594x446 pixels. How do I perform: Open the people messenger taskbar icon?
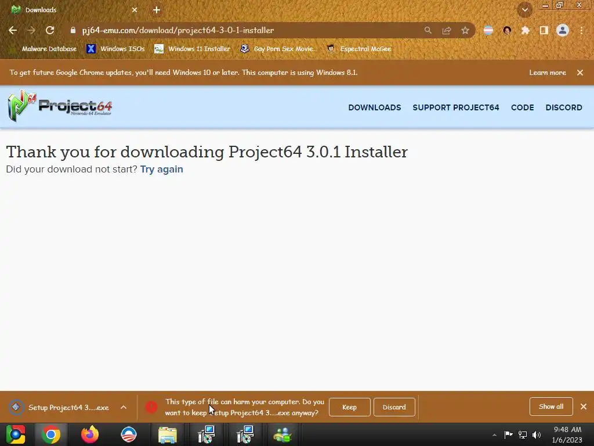tap(282, 434)
